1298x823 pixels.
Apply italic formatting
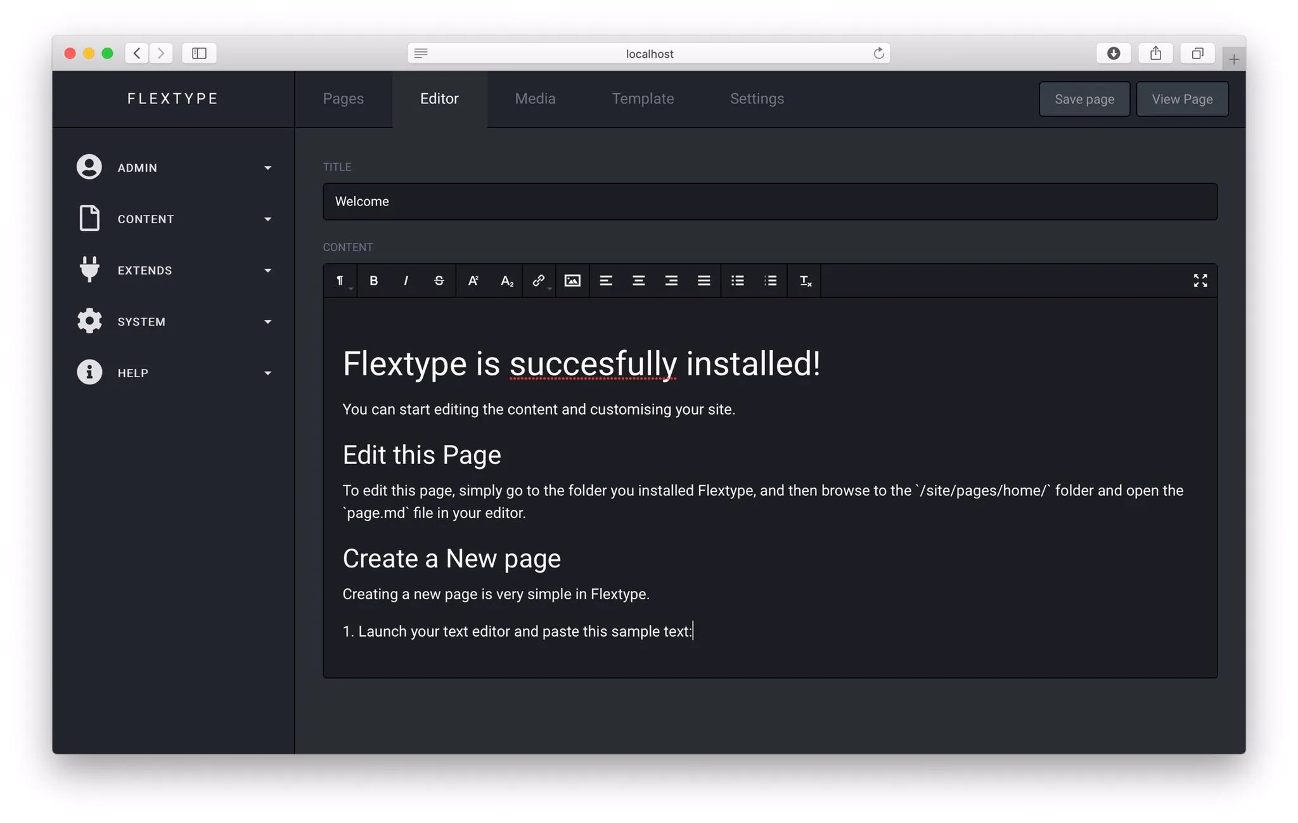(x=406, y=280)
